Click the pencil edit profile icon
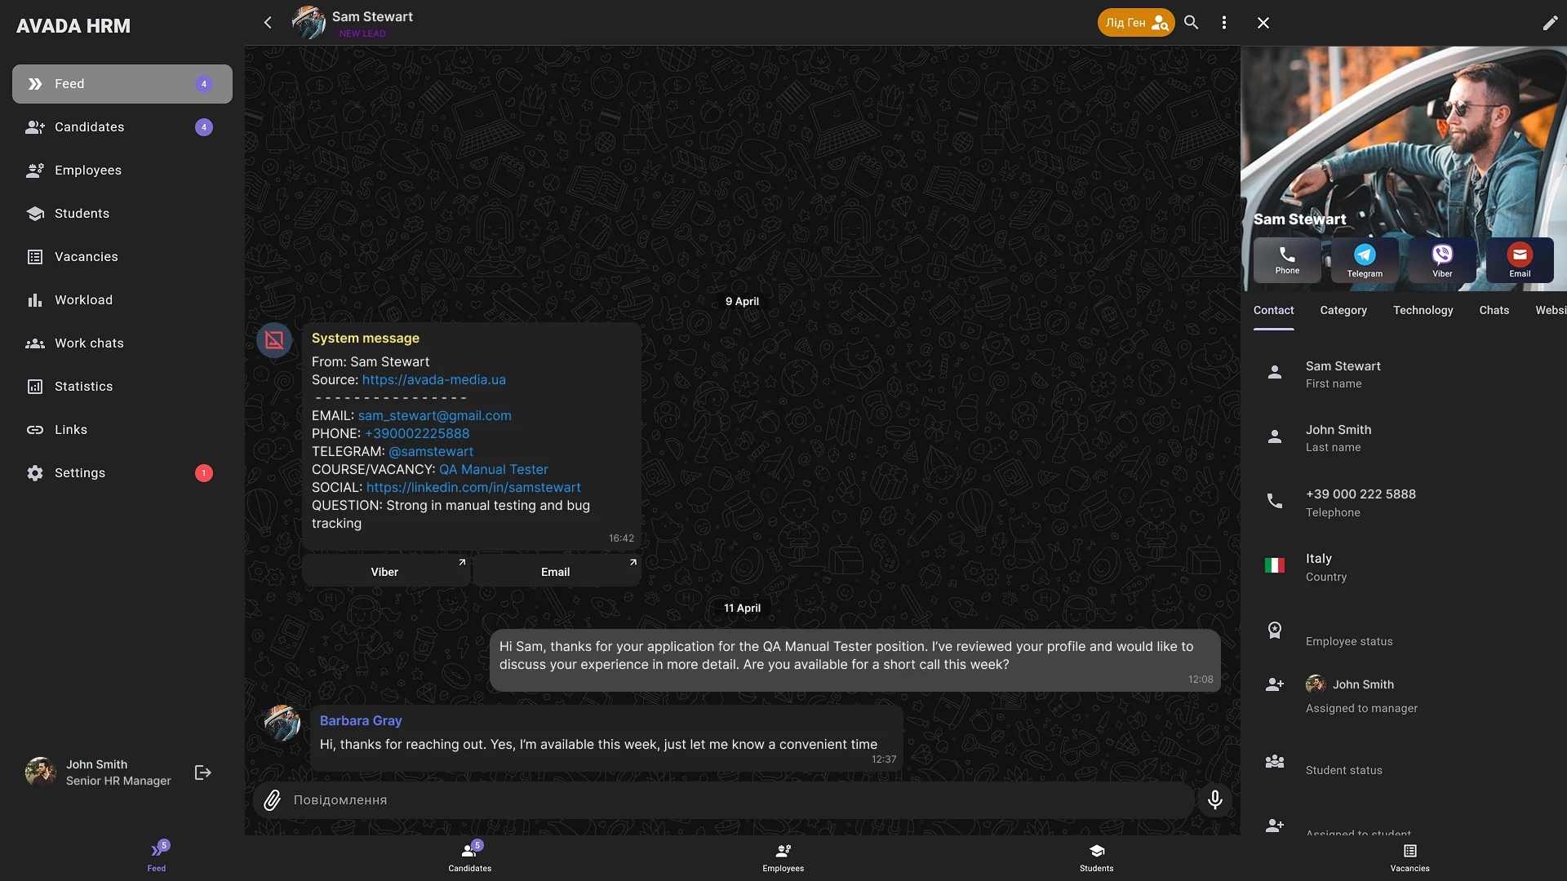The height and width of the screenshot is (881, 1567). 1550,23
